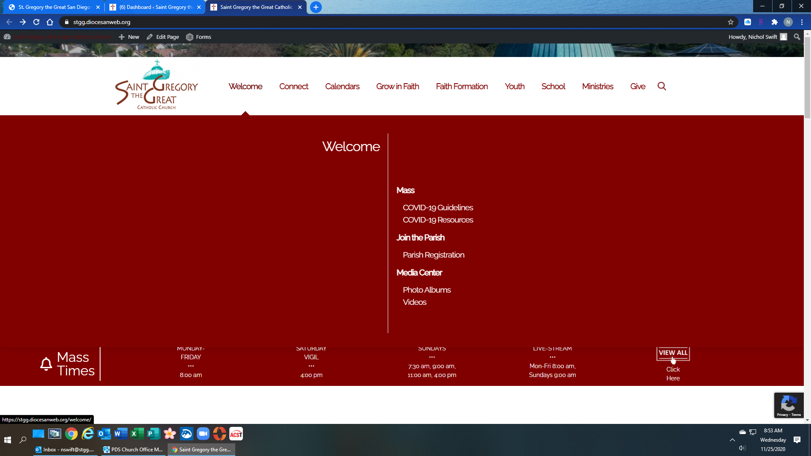Screen dimensions: 811x456
Task: Show hidden system tray icons
Action: pyautogui.click(x=732, y=440)
